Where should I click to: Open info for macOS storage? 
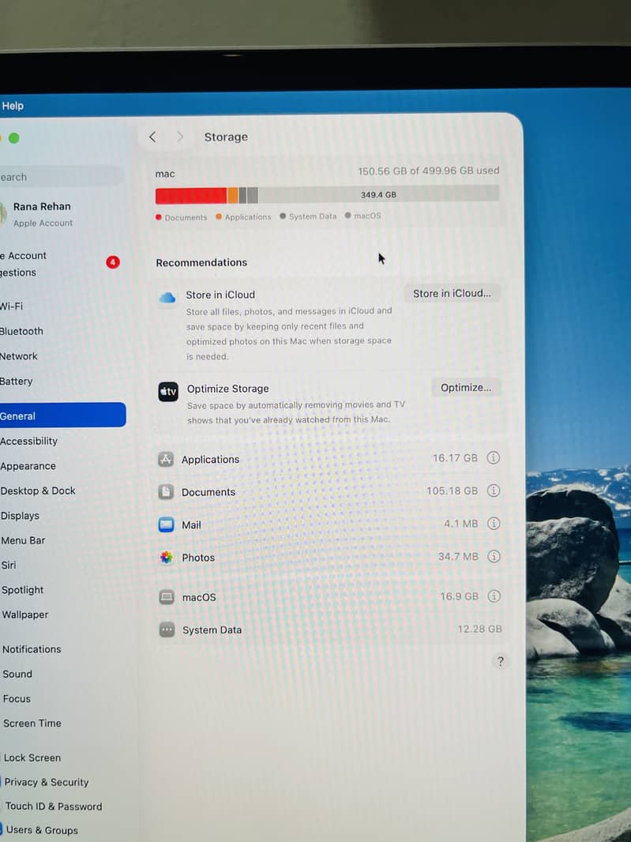(x=494, y=596)
